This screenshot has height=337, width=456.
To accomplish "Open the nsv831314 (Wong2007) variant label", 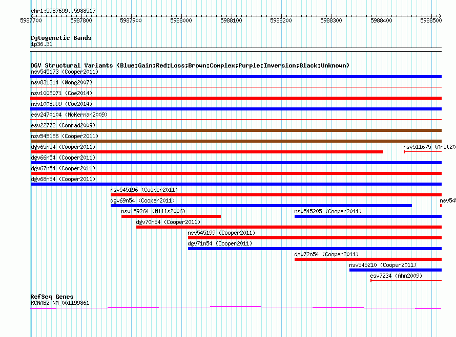I will click(61, 82).
